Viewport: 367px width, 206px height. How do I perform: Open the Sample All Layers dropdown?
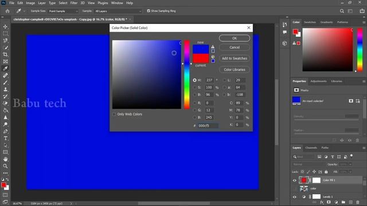click(x=118, y=11)
